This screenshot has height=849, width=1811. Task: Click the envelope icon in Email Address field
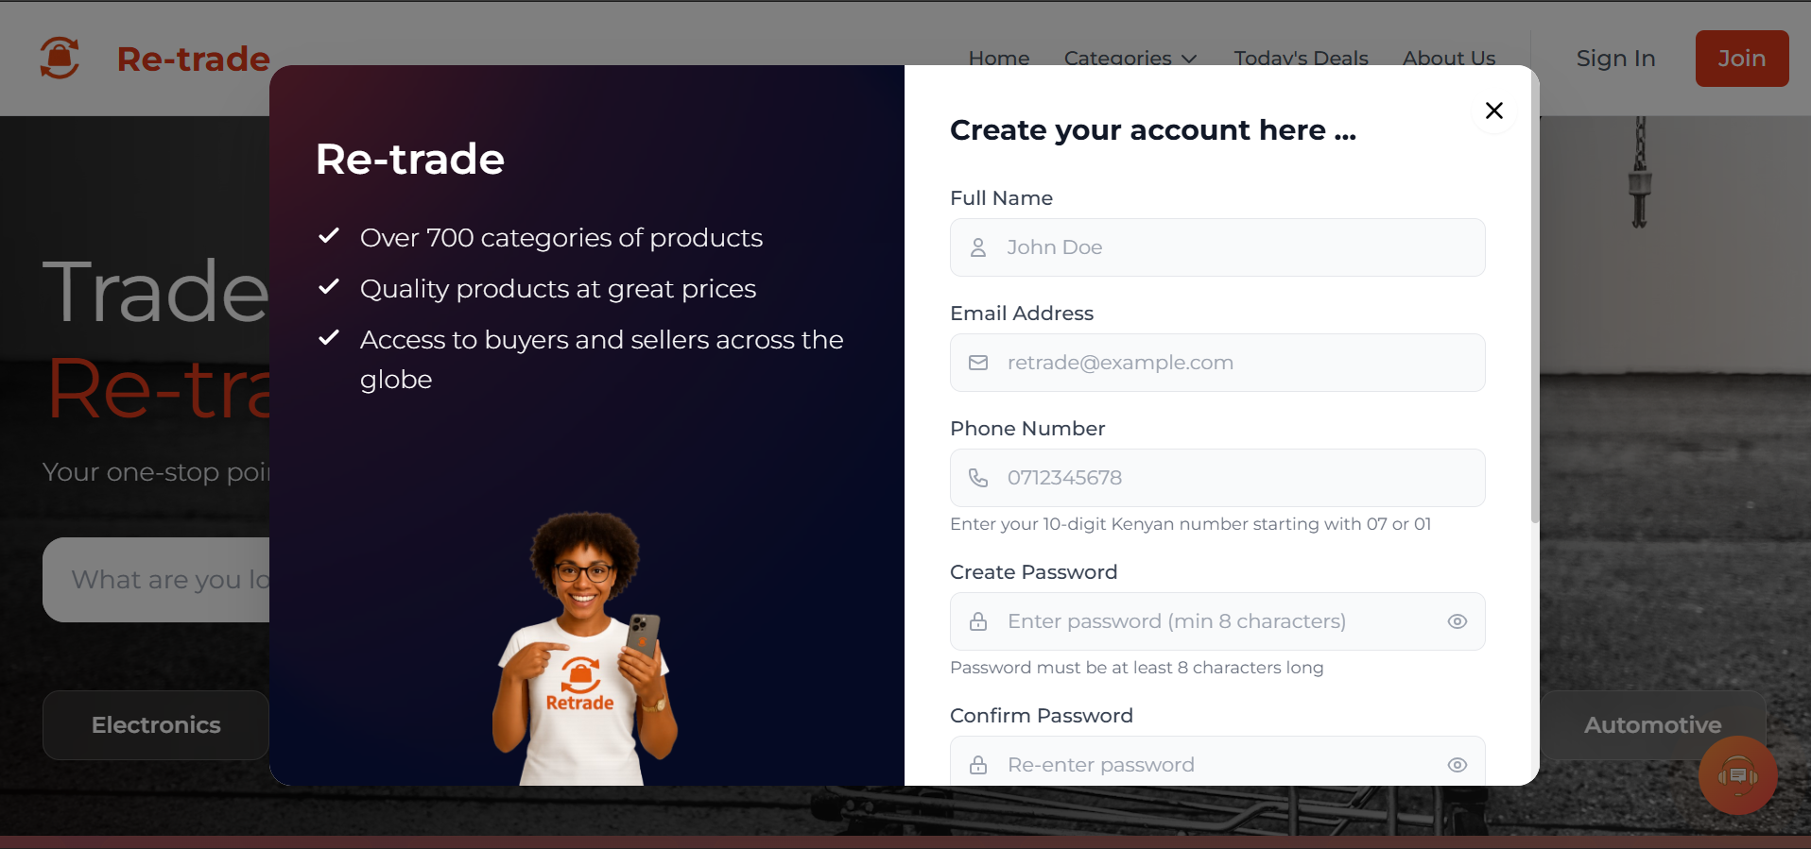978,363
